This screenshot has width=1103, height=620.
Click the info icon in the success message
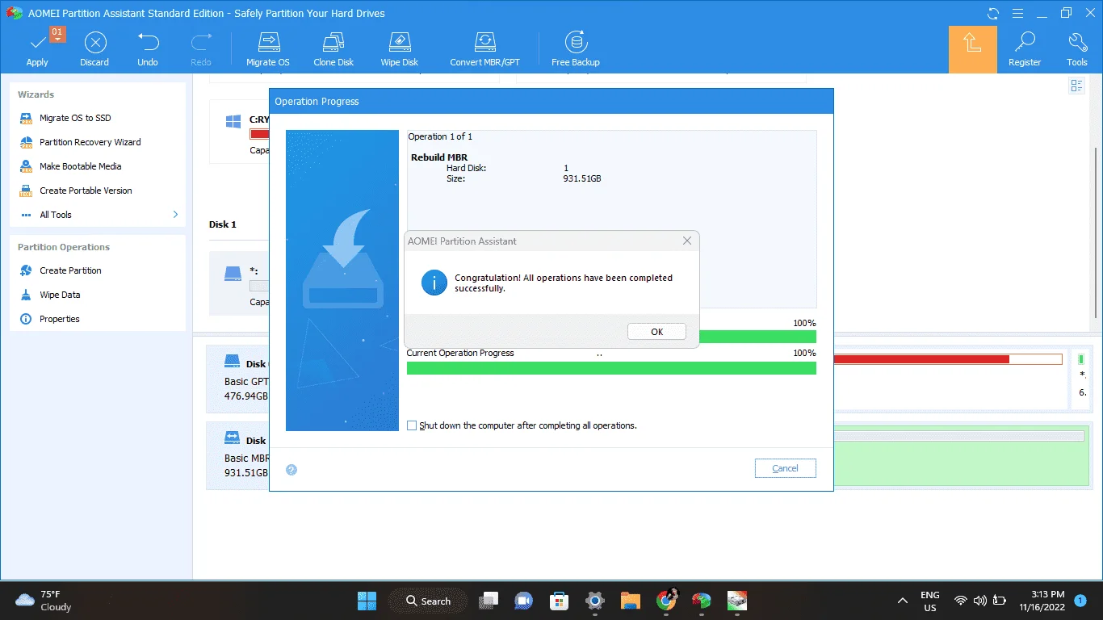click(434, 283)
